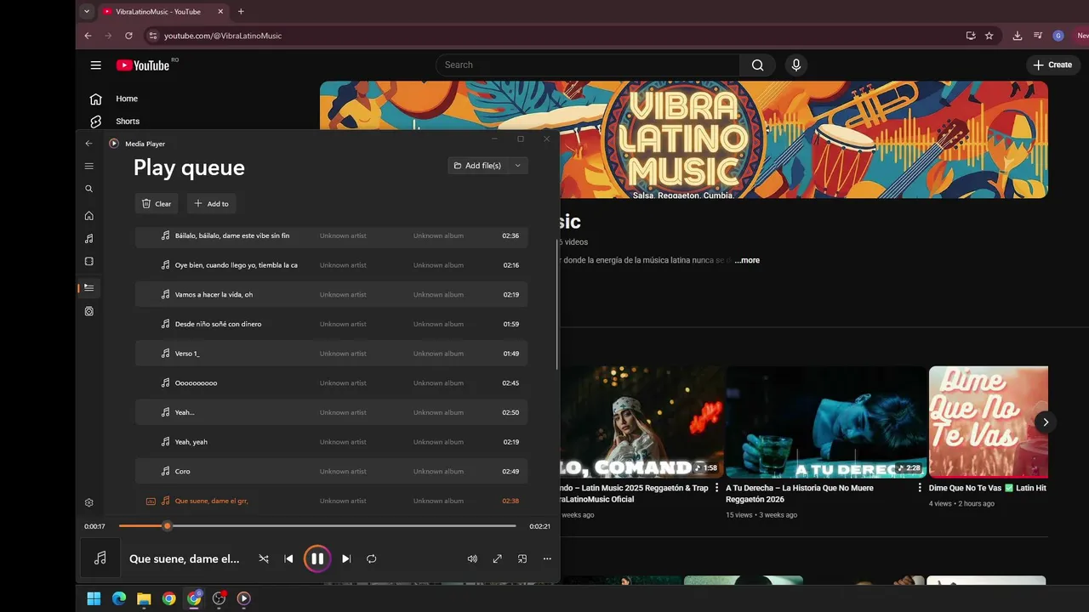Select the 'Yeah, yeah' track

[331, 442]
